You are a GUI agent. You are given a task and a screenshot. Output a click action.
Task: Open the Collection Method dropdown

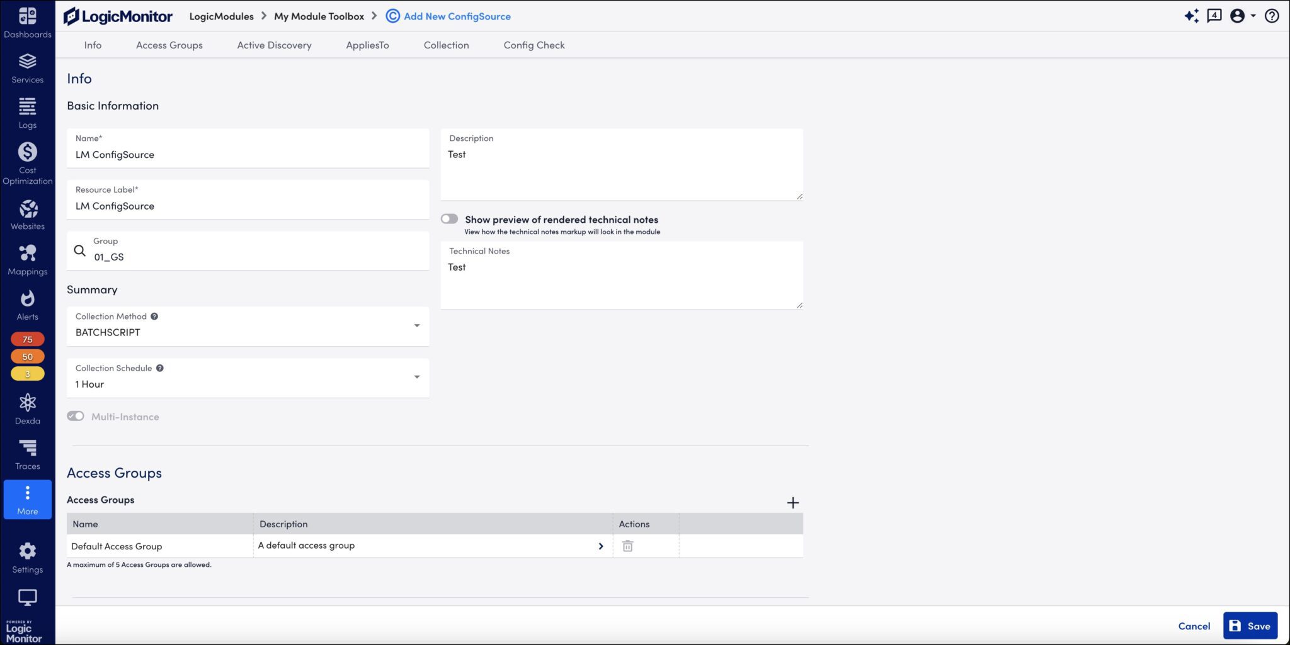[248, 326]
